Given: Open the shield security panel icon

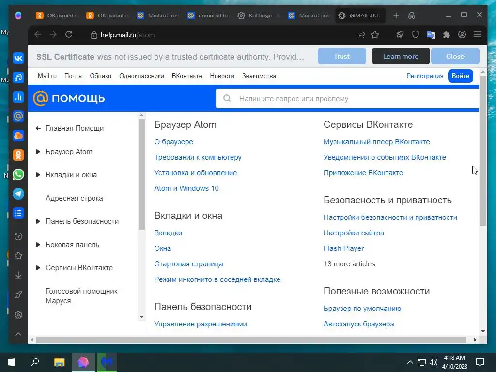Looking at the screenshot, I should (415, 35).
